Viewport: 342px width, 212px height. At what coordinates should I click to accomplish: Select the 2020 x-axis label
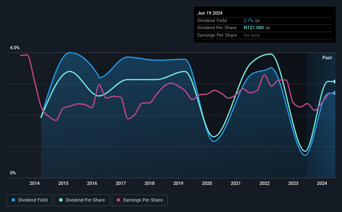point(207,183)
